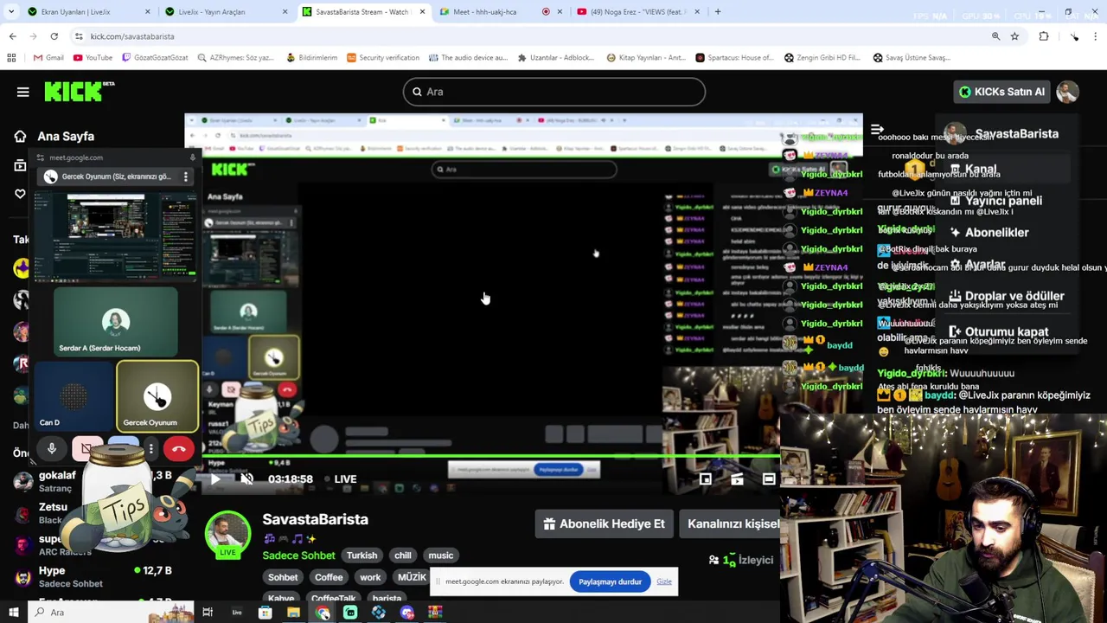Open the Kick hamburger sidebar menu
The width and height of the screenshot is (1107, 623).
click(23, 92)
